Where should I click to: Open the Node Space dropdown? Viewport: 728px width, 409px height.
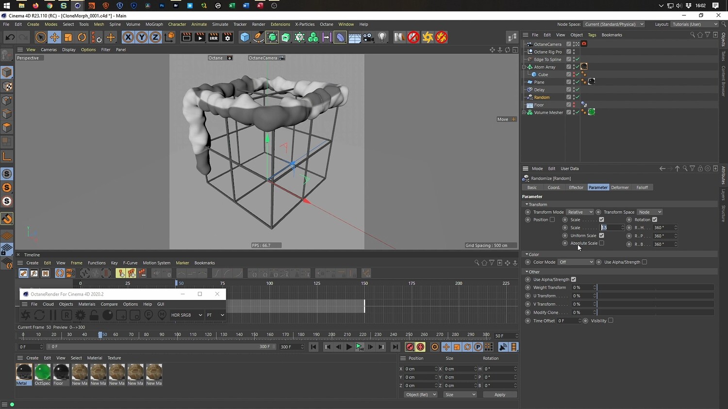pos(613,24)
